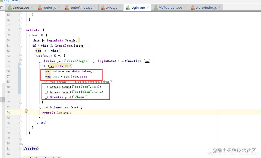Click 'submit' function name on line 59

tap(34, 35)
